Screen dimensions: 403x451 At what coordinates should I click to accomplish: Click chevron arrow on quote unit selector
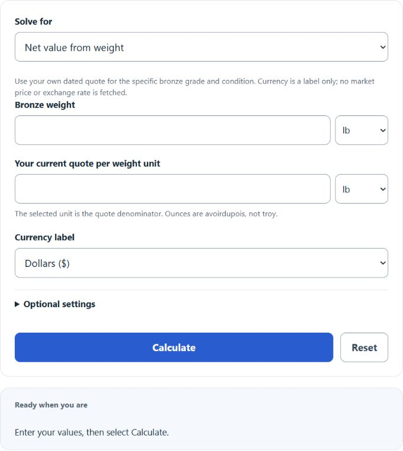[383, 189]
